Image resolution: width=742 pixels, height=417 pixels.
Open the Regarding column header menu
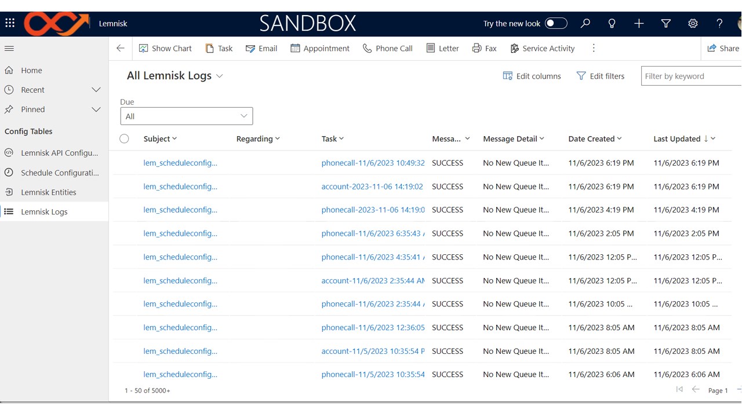(x=258, y=138)
